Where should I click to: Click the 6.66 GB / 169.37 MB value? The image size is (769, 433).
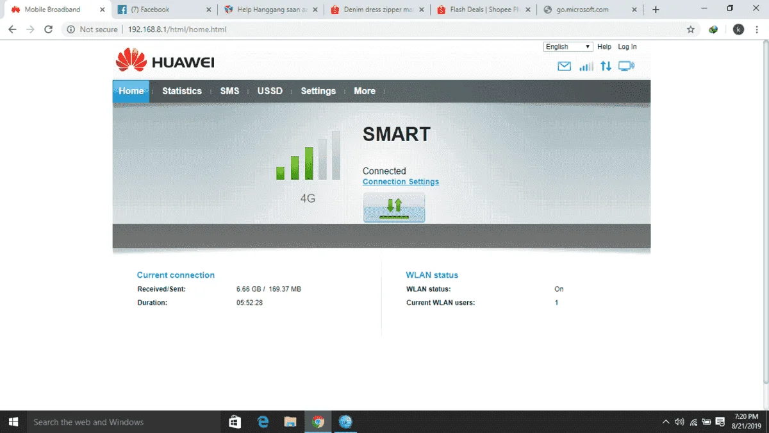269,289
